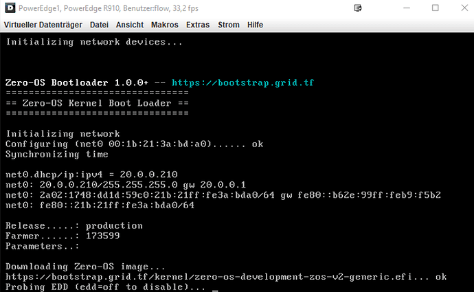Click the 'Parameters..:' line
Viewport: 474px width, 292px height.
click(x=43, y=247)
